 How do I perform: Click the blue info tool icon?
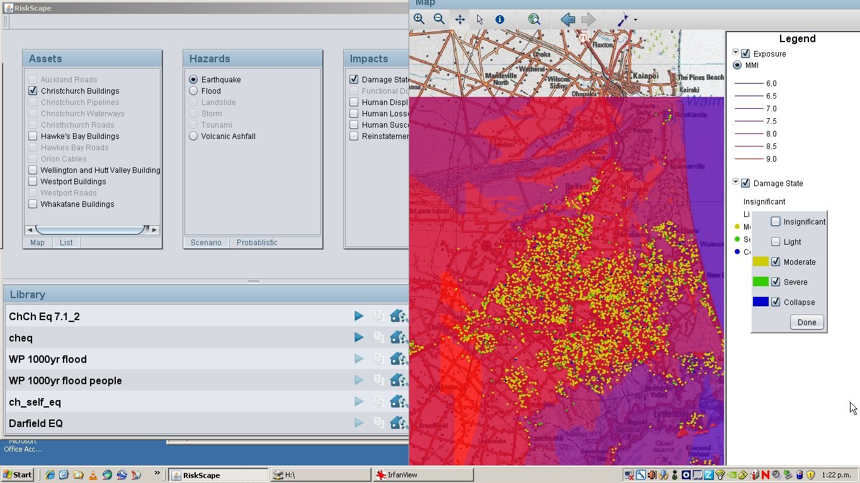click(x=500, y=19)
